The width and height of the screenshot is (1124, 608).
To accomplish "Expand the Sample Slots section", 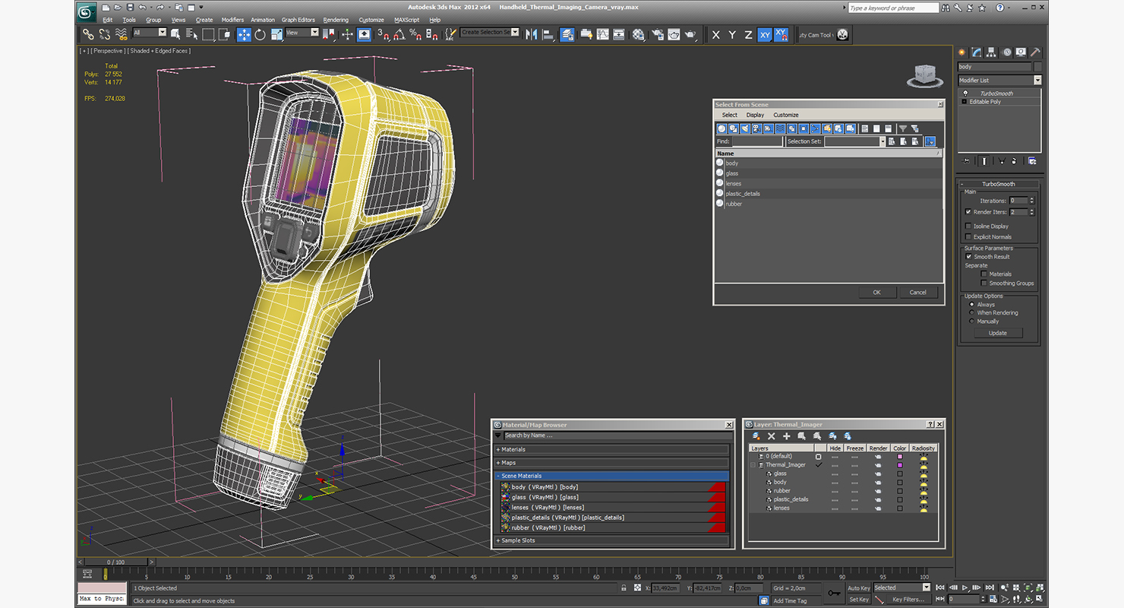I will [x=612, y=540].
